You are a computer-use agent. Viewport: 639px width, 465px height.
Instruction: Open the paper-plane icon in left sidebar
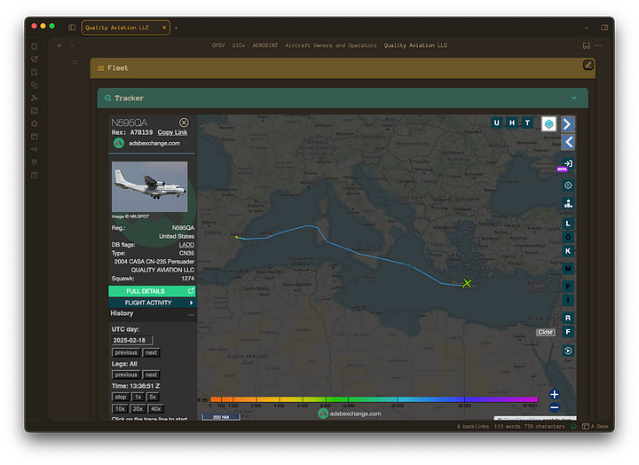[x=35, y=59]
